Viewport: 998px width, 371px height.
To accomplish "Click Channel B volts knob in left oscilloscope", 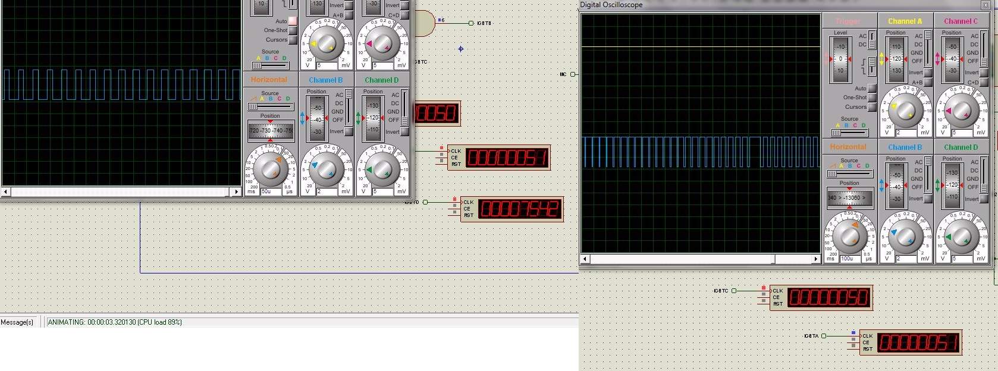I will coord(327,168).
